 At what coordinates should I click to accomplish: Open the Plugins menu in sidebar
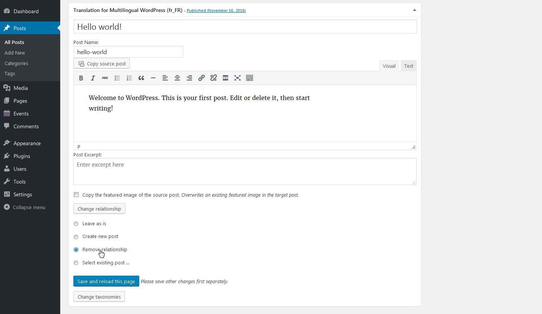(x=22, y=156)
